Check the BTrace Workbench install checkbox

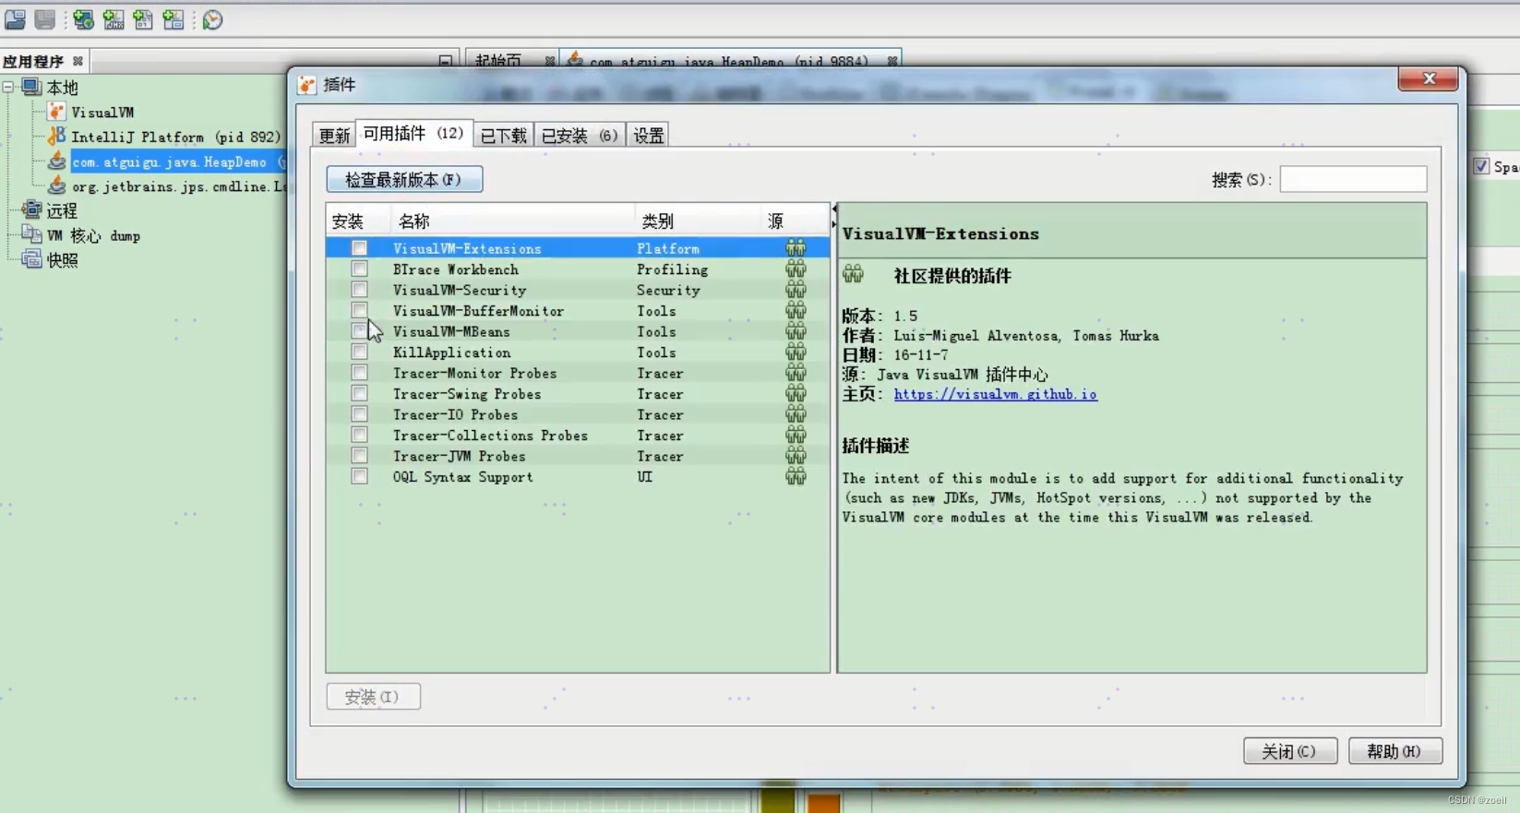(x=359, y=269)
